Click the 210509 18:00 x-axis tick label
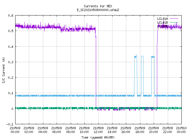Screen dimensions: 187x140 [140, 130]
